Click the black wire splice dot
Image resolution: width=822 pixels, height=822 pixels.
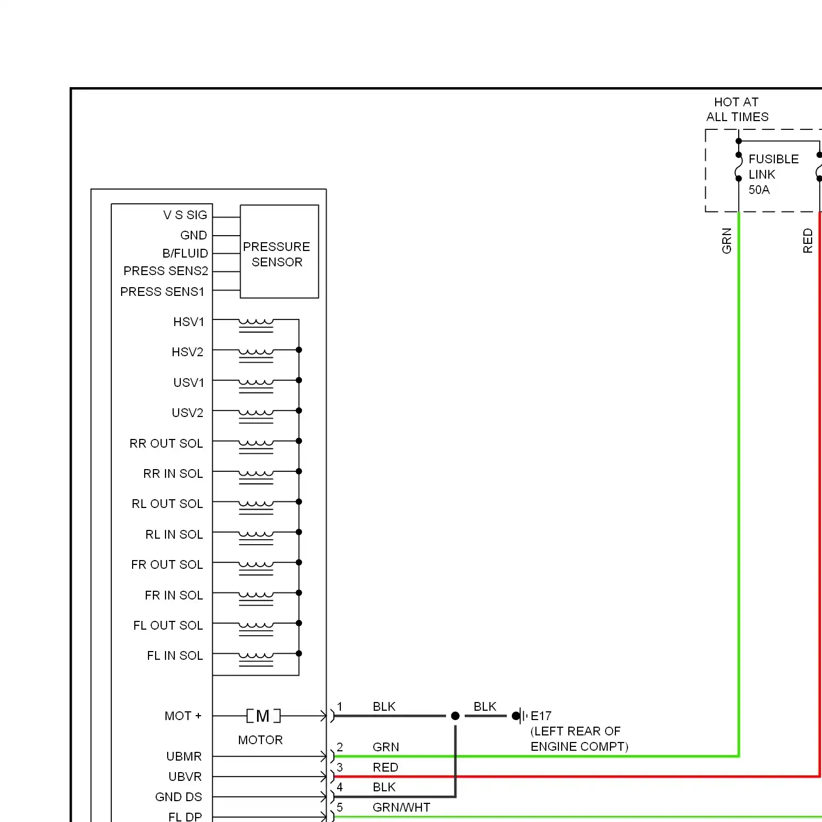tap(455, 716)
